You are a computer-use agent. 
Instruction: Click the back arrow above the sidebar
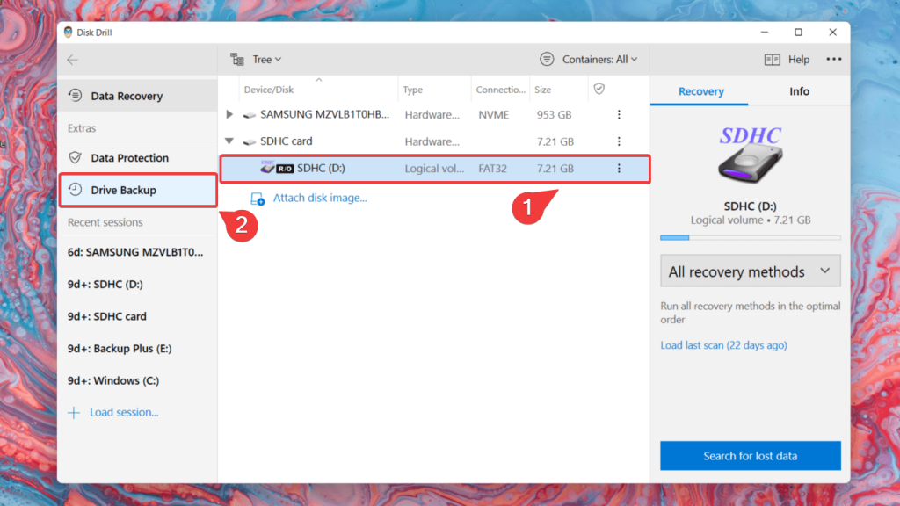[x=72, y=59]
